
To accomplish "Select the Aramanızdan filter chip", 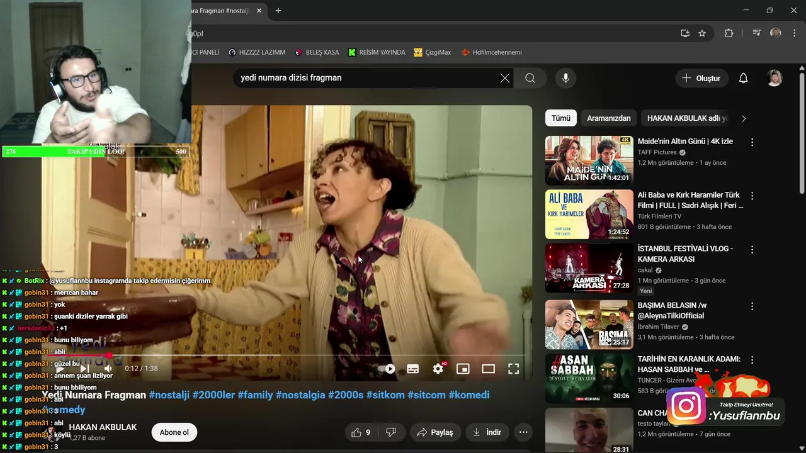I will [x=609, y=118].
